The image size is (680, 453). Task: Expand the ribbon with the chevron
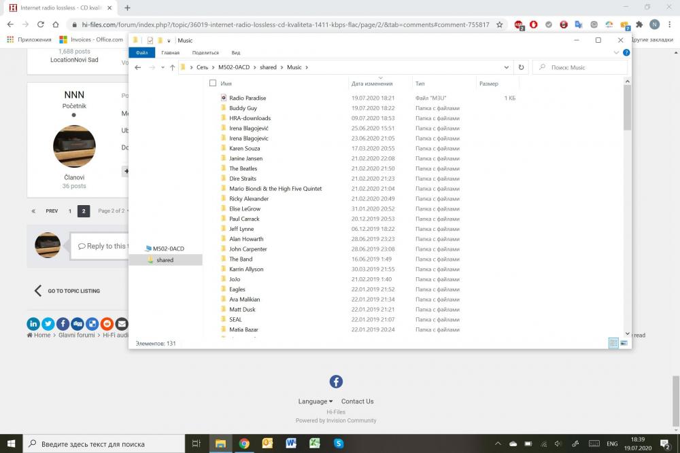point(616,52)
